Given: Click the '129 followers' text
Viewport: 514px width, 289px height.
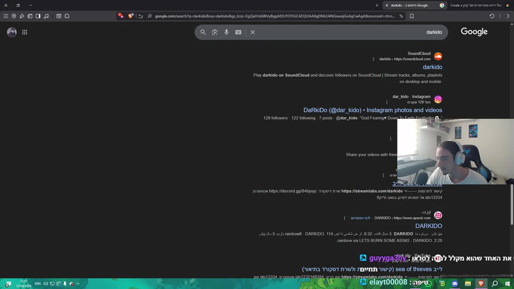Looking at the screenshot, I should [275, 118].
